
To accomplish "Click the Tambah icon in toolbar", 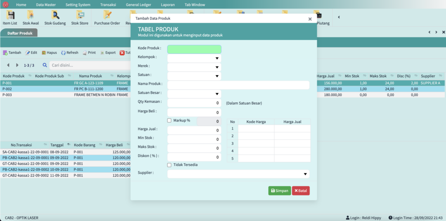I will (5, 53).
